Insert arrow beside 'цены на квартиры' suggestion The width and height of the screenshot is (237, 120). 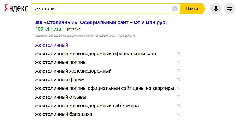[178, 88]
